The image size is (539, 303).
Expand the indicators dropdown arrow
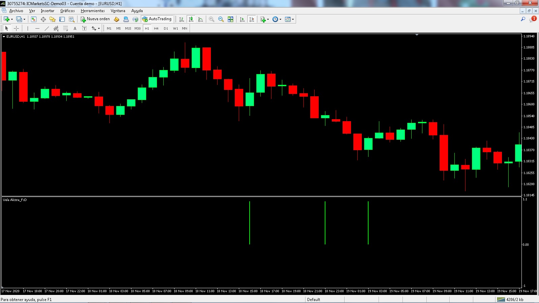click(268, 19)
